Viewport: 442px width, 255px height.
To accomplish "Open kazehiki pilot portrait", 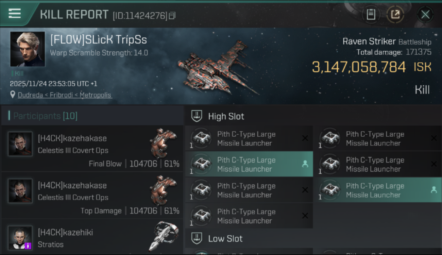I will [x=20, y=238].
